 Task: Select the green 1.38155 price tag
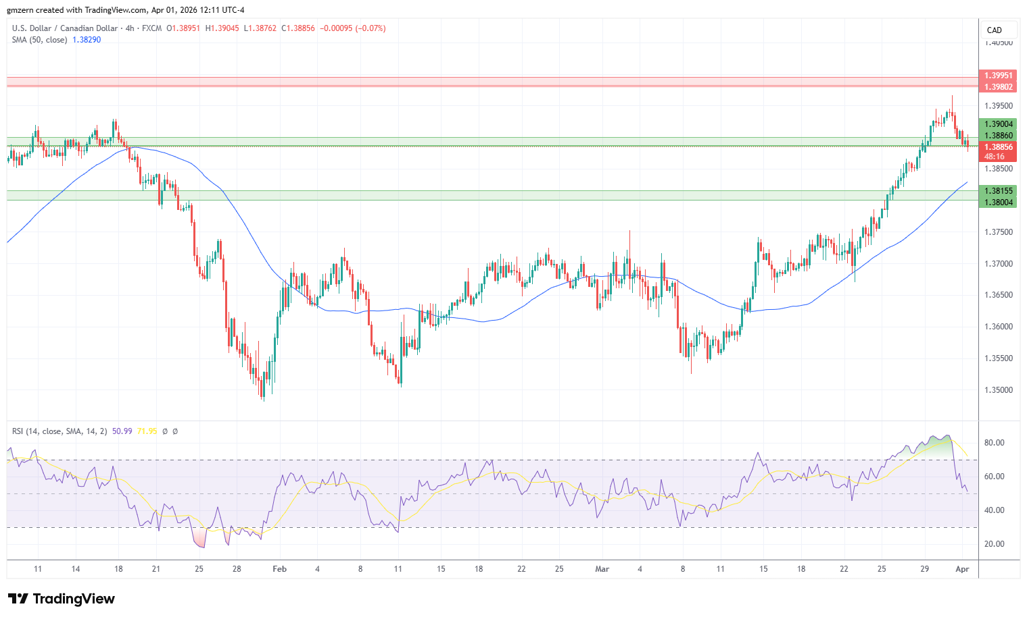[998, 191]
